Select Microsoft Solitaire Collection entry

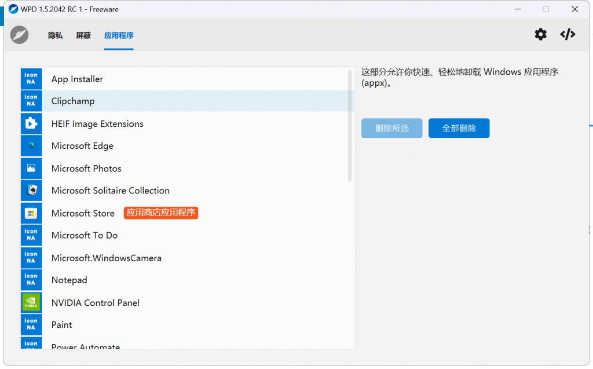pyautogui.click(x=187, y=190)
